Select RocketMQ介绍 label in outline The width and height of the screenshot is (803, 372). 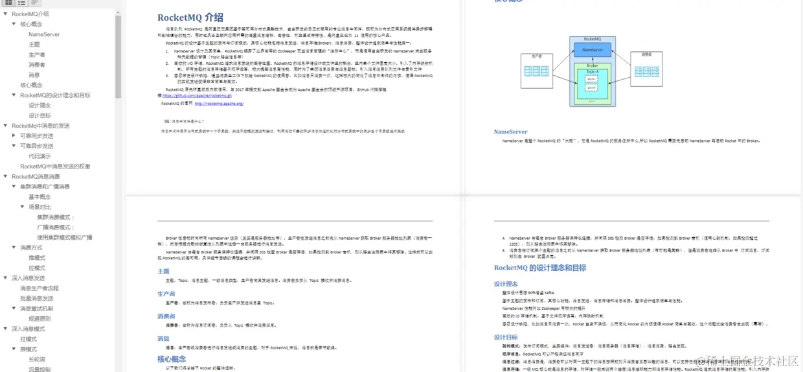(x=30, y=14)
